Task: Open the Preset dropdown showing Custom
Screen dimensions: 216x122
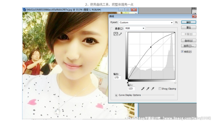Action: (x=146, y=22)
